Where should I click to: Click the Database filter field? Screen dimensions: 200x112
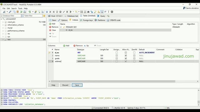(x=11, y=16)
